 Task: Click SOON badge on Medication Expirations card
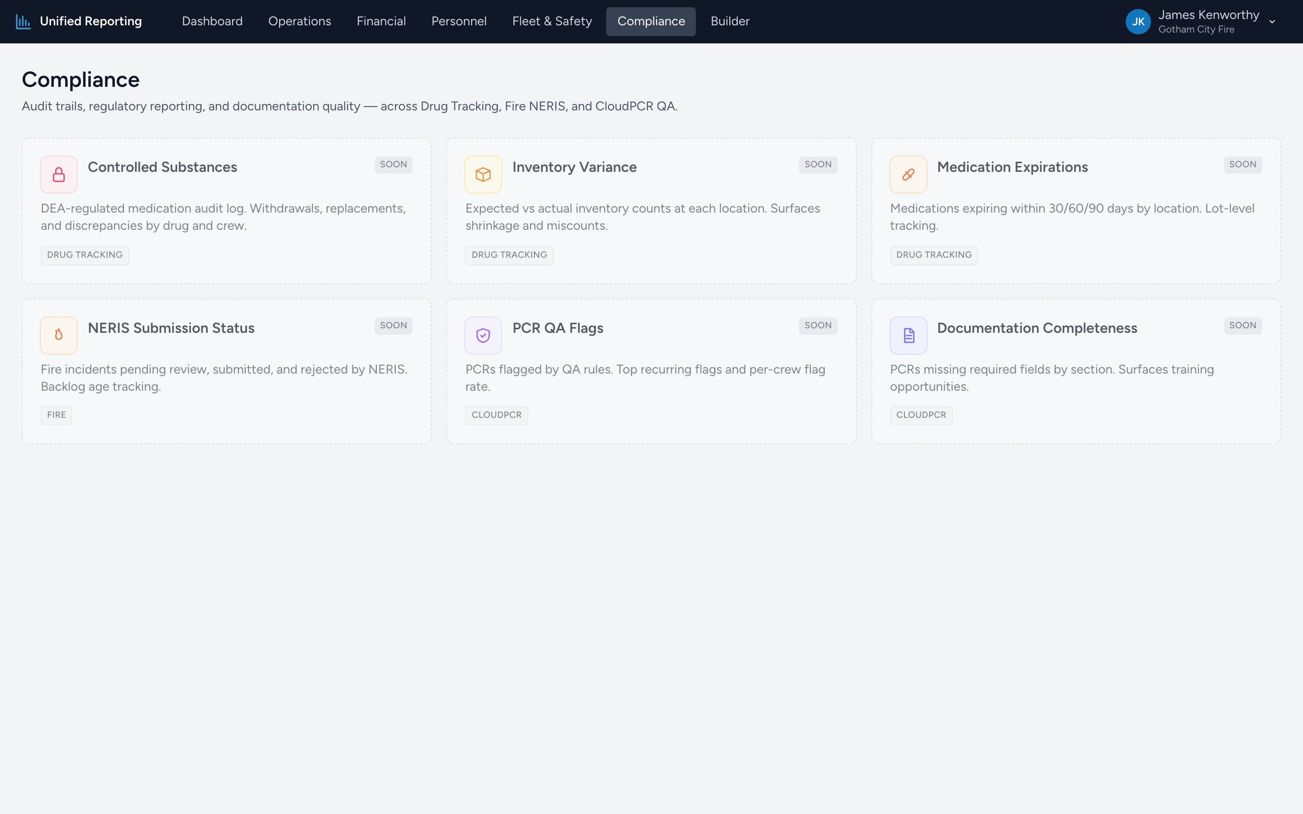[x=1243, y=165]
